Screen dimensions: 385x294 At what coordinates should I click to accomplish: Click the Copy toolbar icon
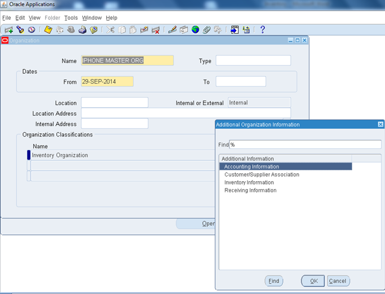tap(122, 30)
